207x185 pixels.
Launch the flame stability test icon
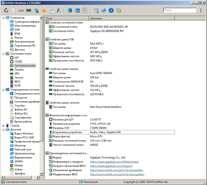coord(44,10)
